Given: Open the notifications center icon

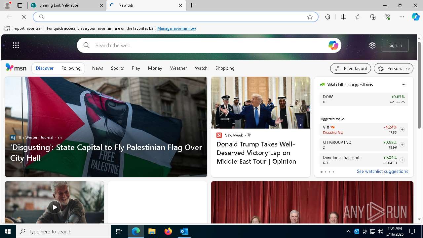Looking at the screenshot, I should pyautogui.click(x=412, y=231).
